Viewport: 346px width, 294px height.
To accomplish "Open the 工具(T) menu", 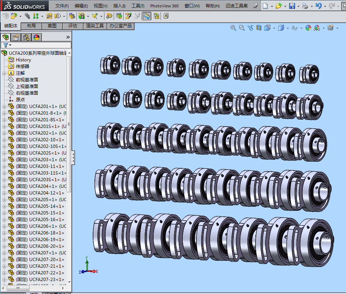I will tap(138, 6).
